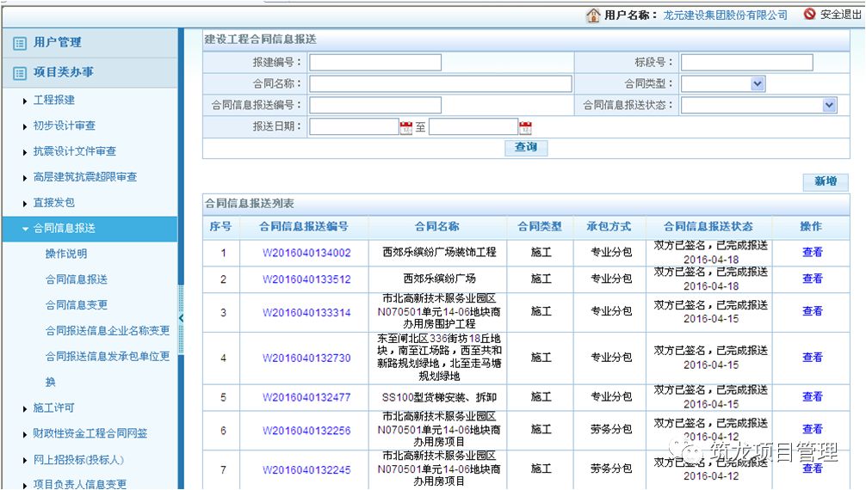Click the SS100型货梯安装、拆卸 contract name cell
Image resolution: width=866 pixels, height=490 pixels.
439,397
